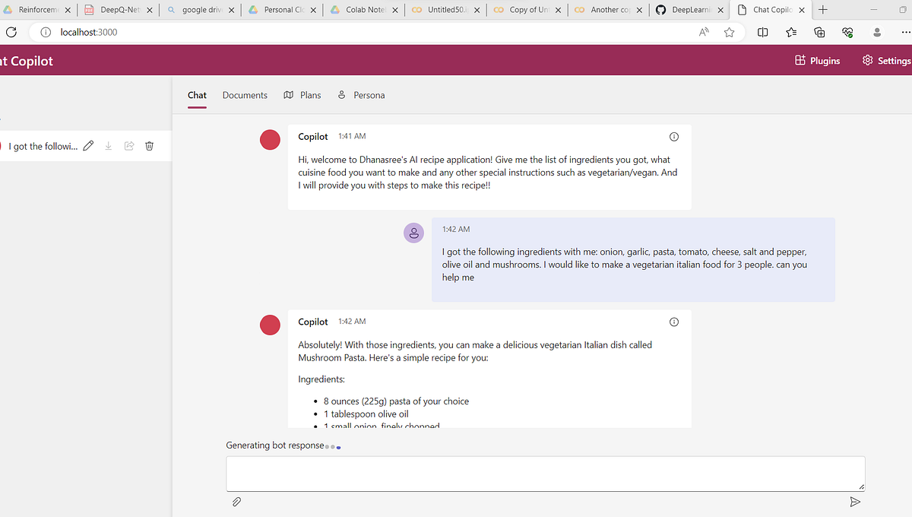912x517 pixels.
Task: Switch to the Documents tab
Action: point(245,94)
